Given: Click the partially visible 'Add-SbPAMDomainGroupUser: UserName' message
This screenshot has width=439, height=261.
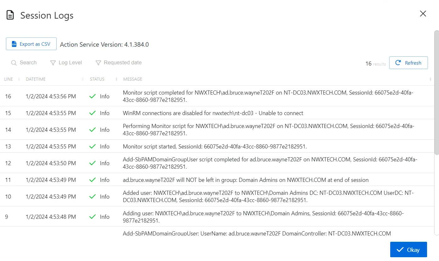Looking at the screenshot, I should tap(257, 234).
